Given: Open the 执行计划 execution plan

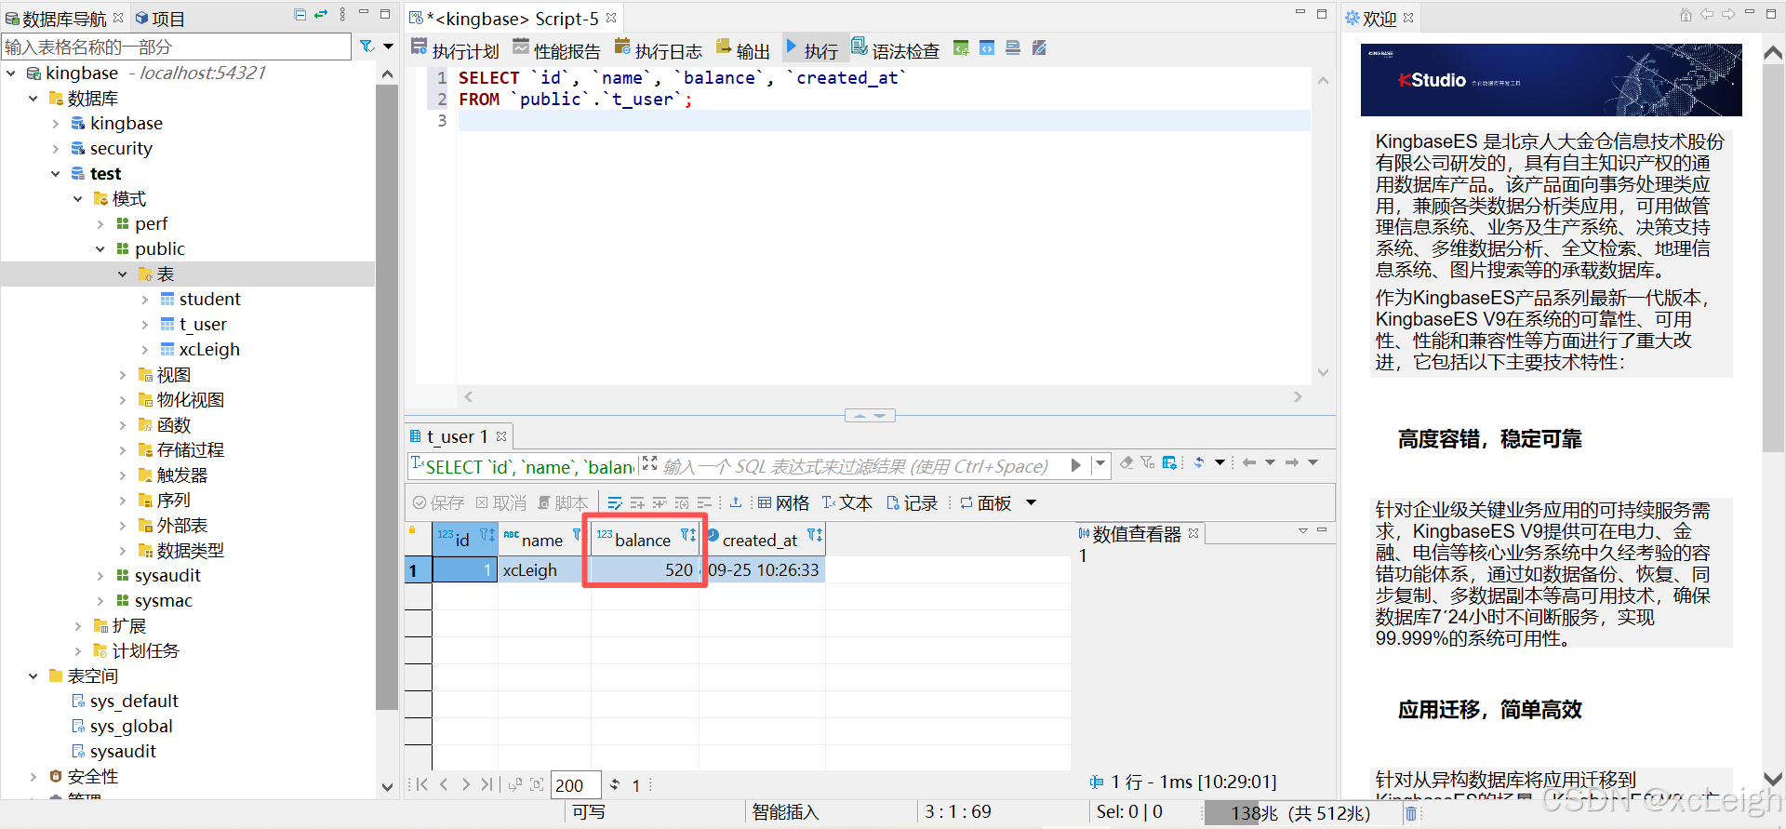Looking at the screenshot, I should click(x=455, y=50).
